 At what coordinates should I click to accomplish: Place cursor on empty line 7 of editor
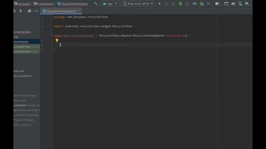(x=152, y=45)
